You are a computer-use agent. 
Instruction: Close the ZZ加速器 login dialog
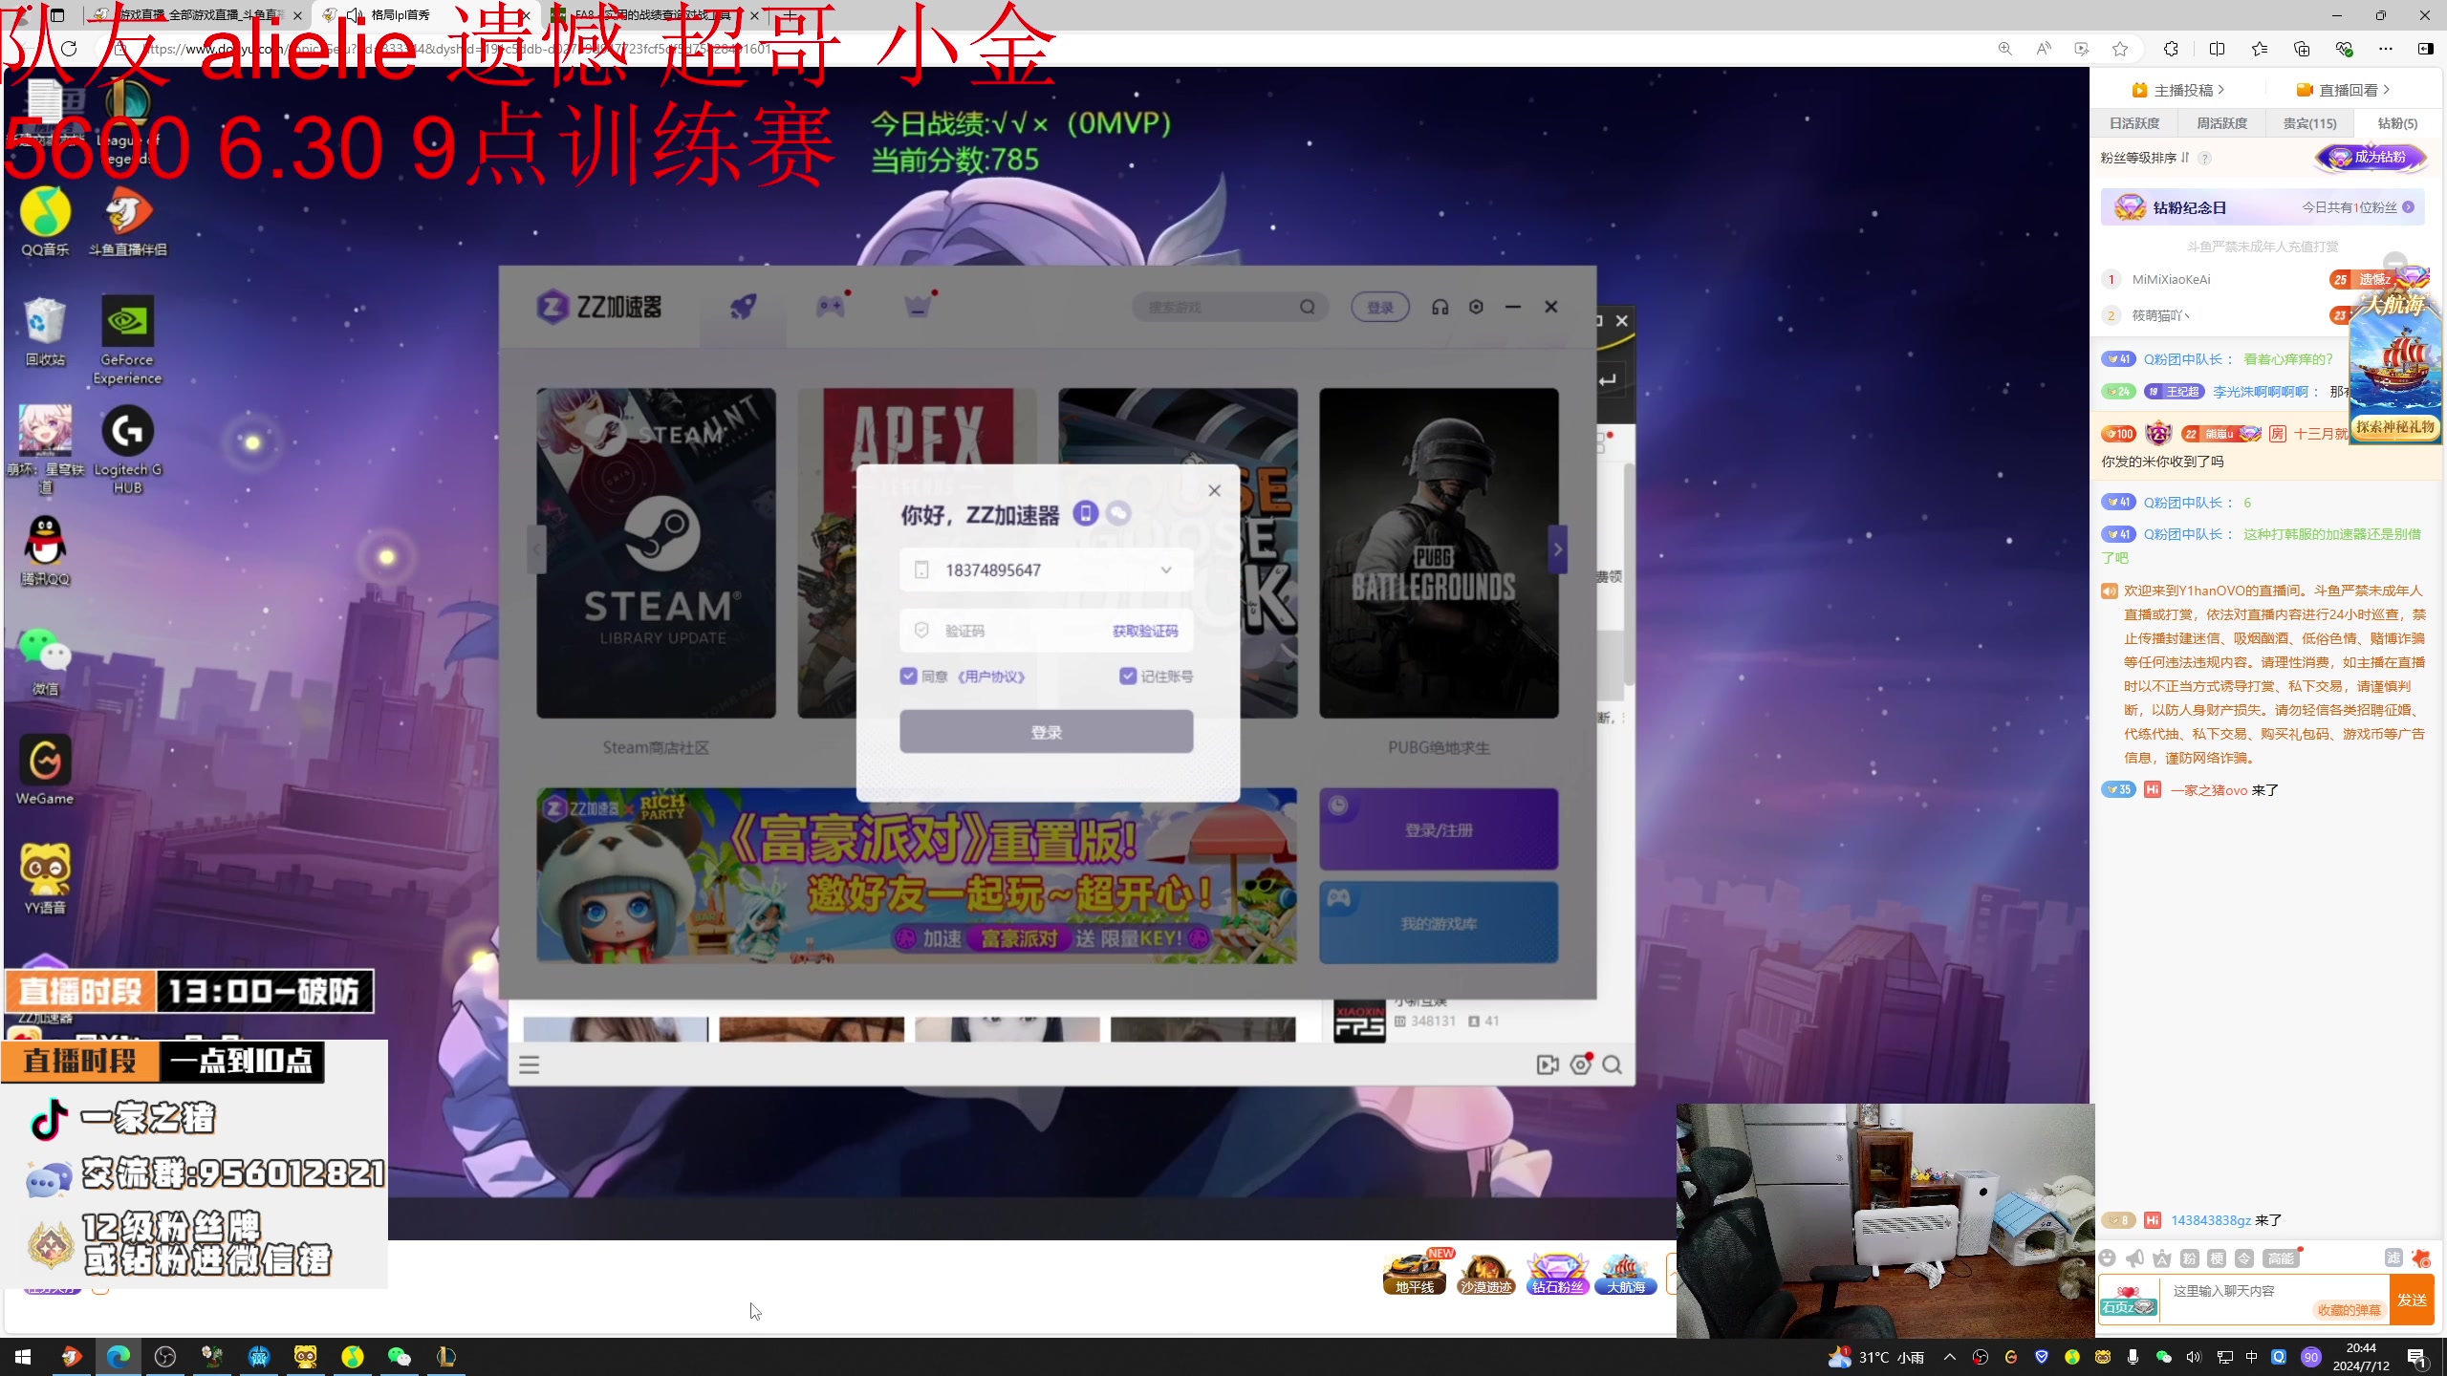(1214, 490)
